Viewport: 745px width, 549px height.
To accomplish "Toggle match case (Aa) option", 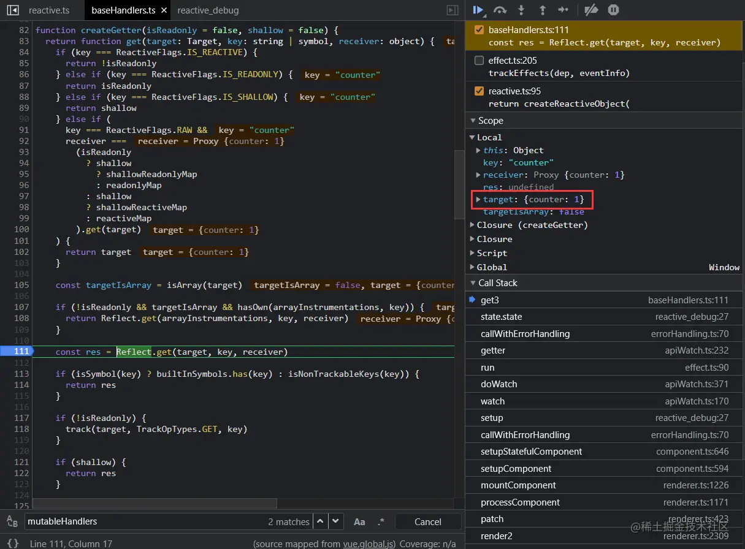I will 359,521.
